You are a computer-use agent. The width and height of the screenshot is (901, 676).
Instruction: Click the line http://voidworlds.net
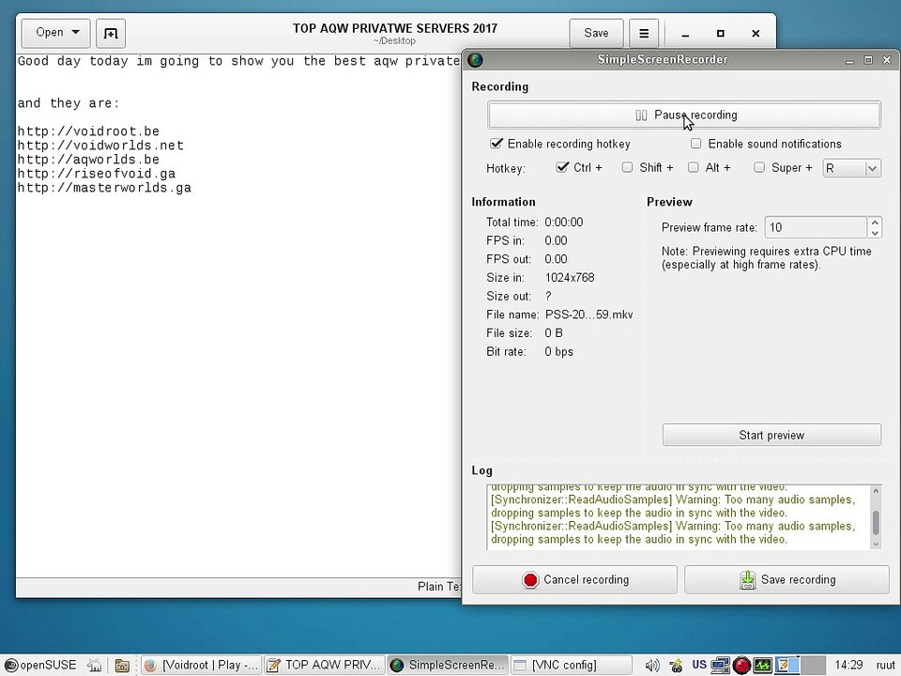pos(100,146)
